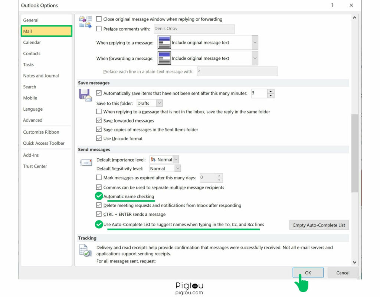Click the Save messages floppy disk icon
Image resolution: width=380 pixels, height=297 pixels.
85,95
